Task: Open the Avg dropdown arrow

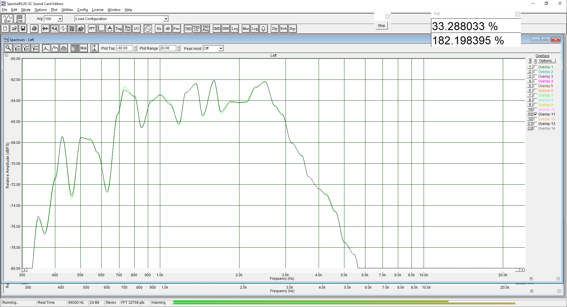Action: pos(60,19)
